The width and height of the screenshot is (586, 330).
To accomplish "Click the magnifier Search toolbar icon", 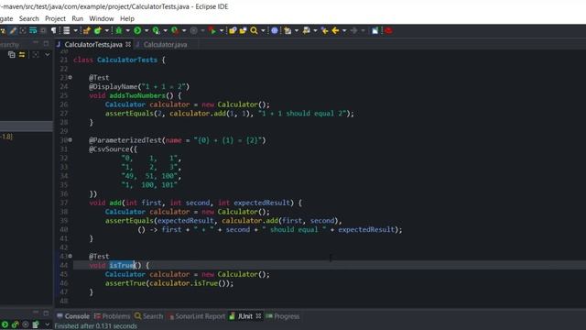I will point(254,30).
